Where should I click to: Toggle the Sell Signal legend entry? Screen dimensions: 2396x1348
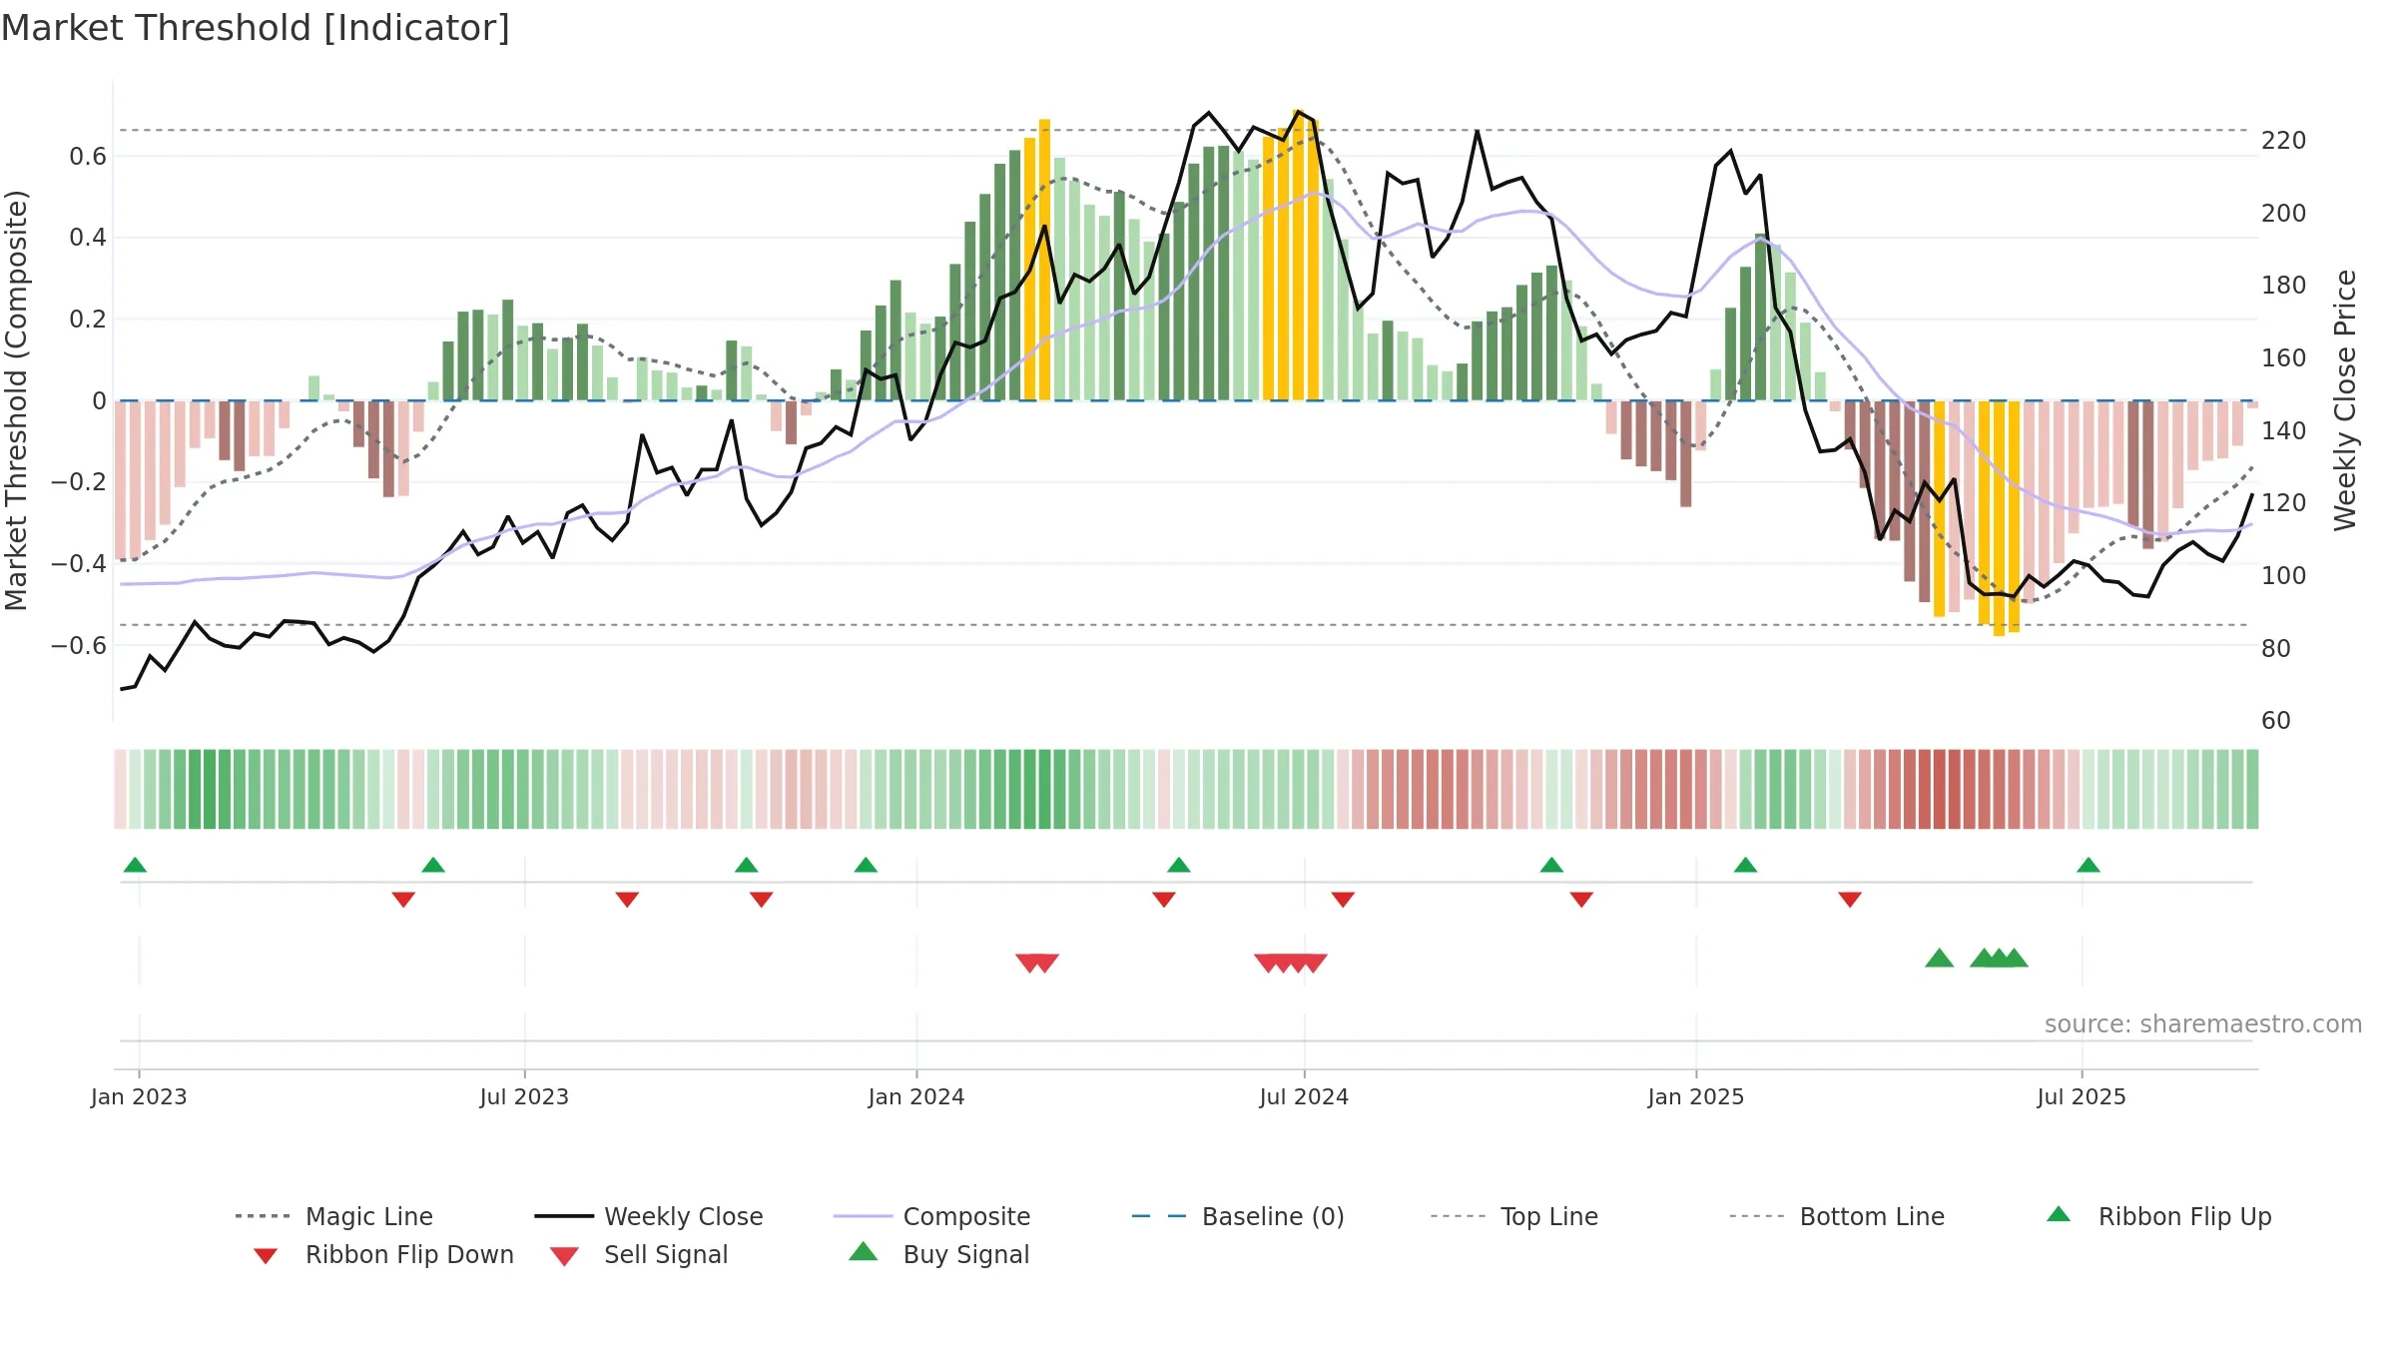pyautogui.click(x=639, y=1254)
